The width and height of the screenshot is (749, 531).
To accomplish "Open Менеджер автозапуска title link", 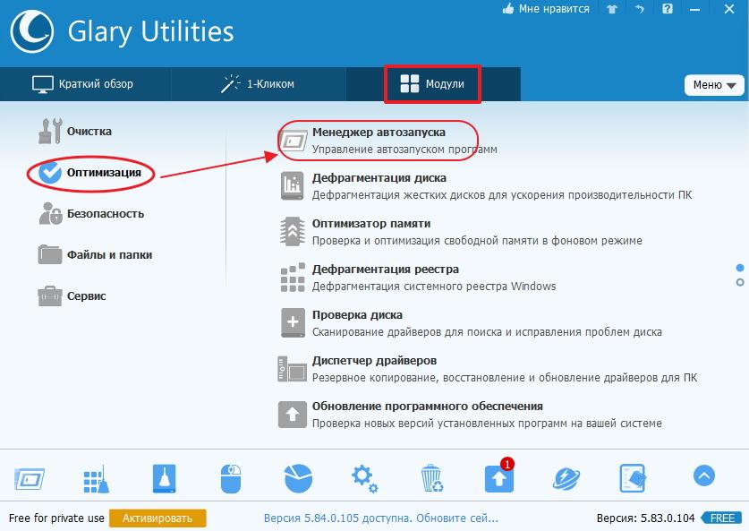I will coord(379,133).
